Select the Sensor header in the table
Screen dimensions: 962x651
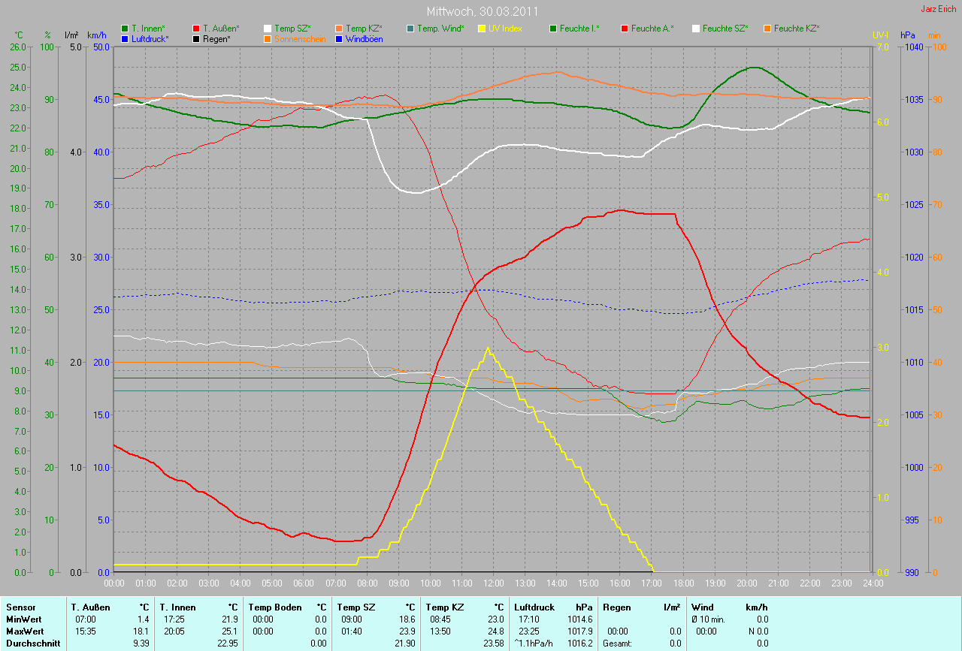tap(20, 607)
